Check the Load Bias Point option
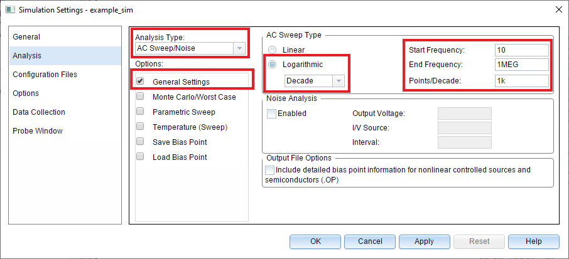Screen dimensions: 569x259 click(141, 157)
